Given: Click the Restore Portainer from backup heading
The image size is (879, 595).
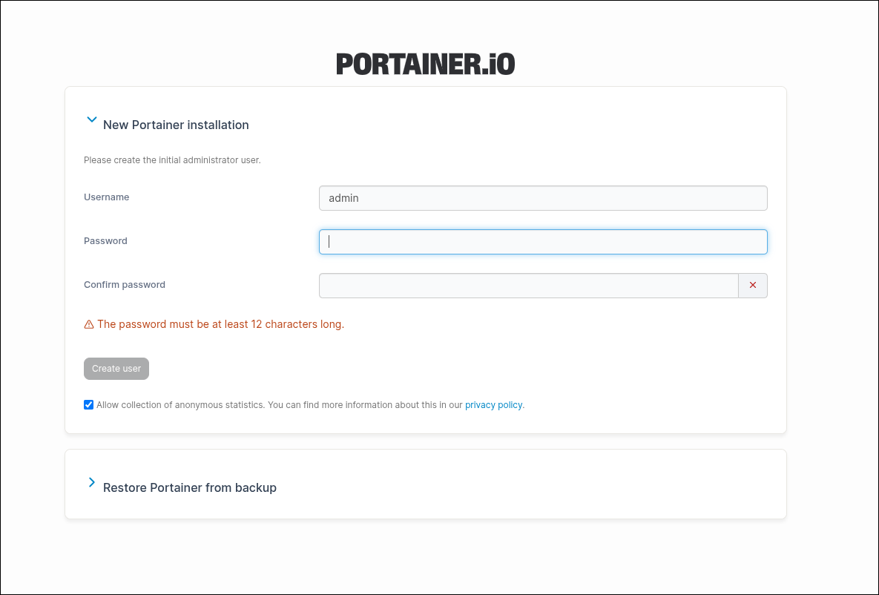Looking at the screenshot, I should [190, 487].
